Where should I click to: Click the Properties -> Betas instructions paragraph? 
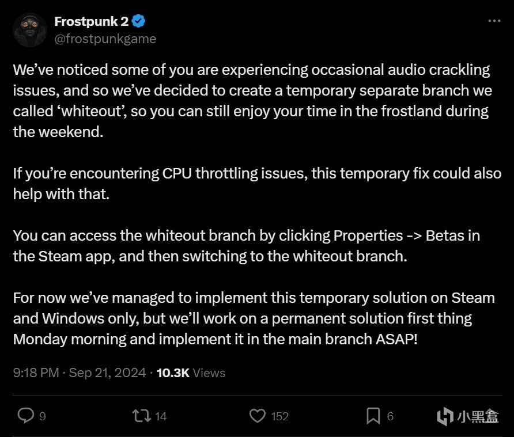pyautogui.click(x=247, y=246)
